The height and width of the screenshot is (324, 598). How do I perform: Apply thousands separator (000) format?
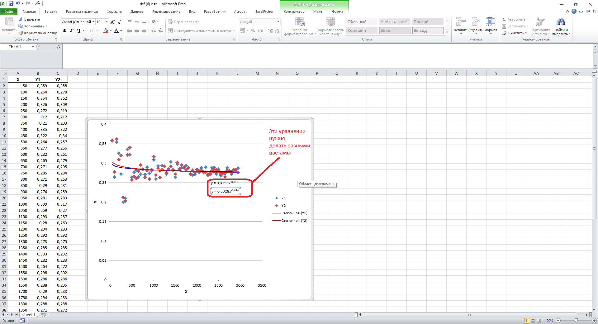point(260,31)
